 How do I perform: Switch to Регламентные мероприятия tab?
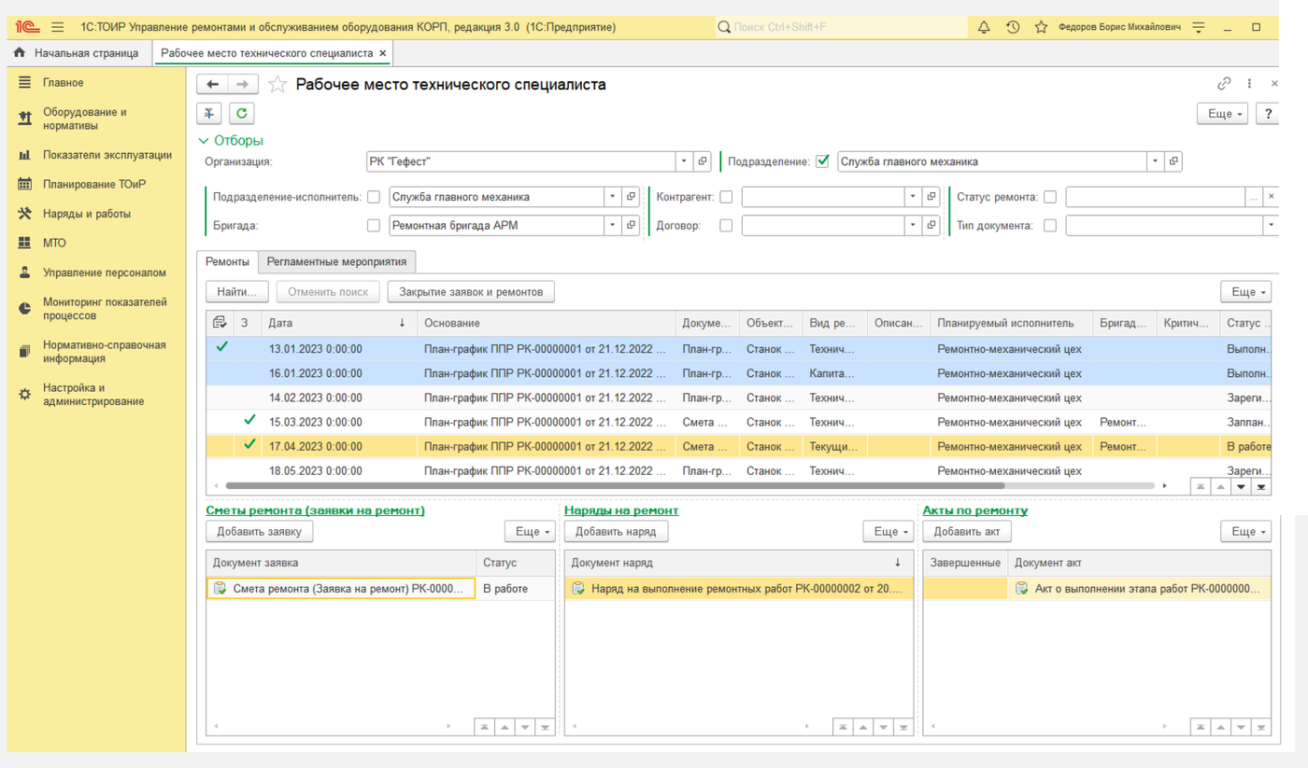336,262
